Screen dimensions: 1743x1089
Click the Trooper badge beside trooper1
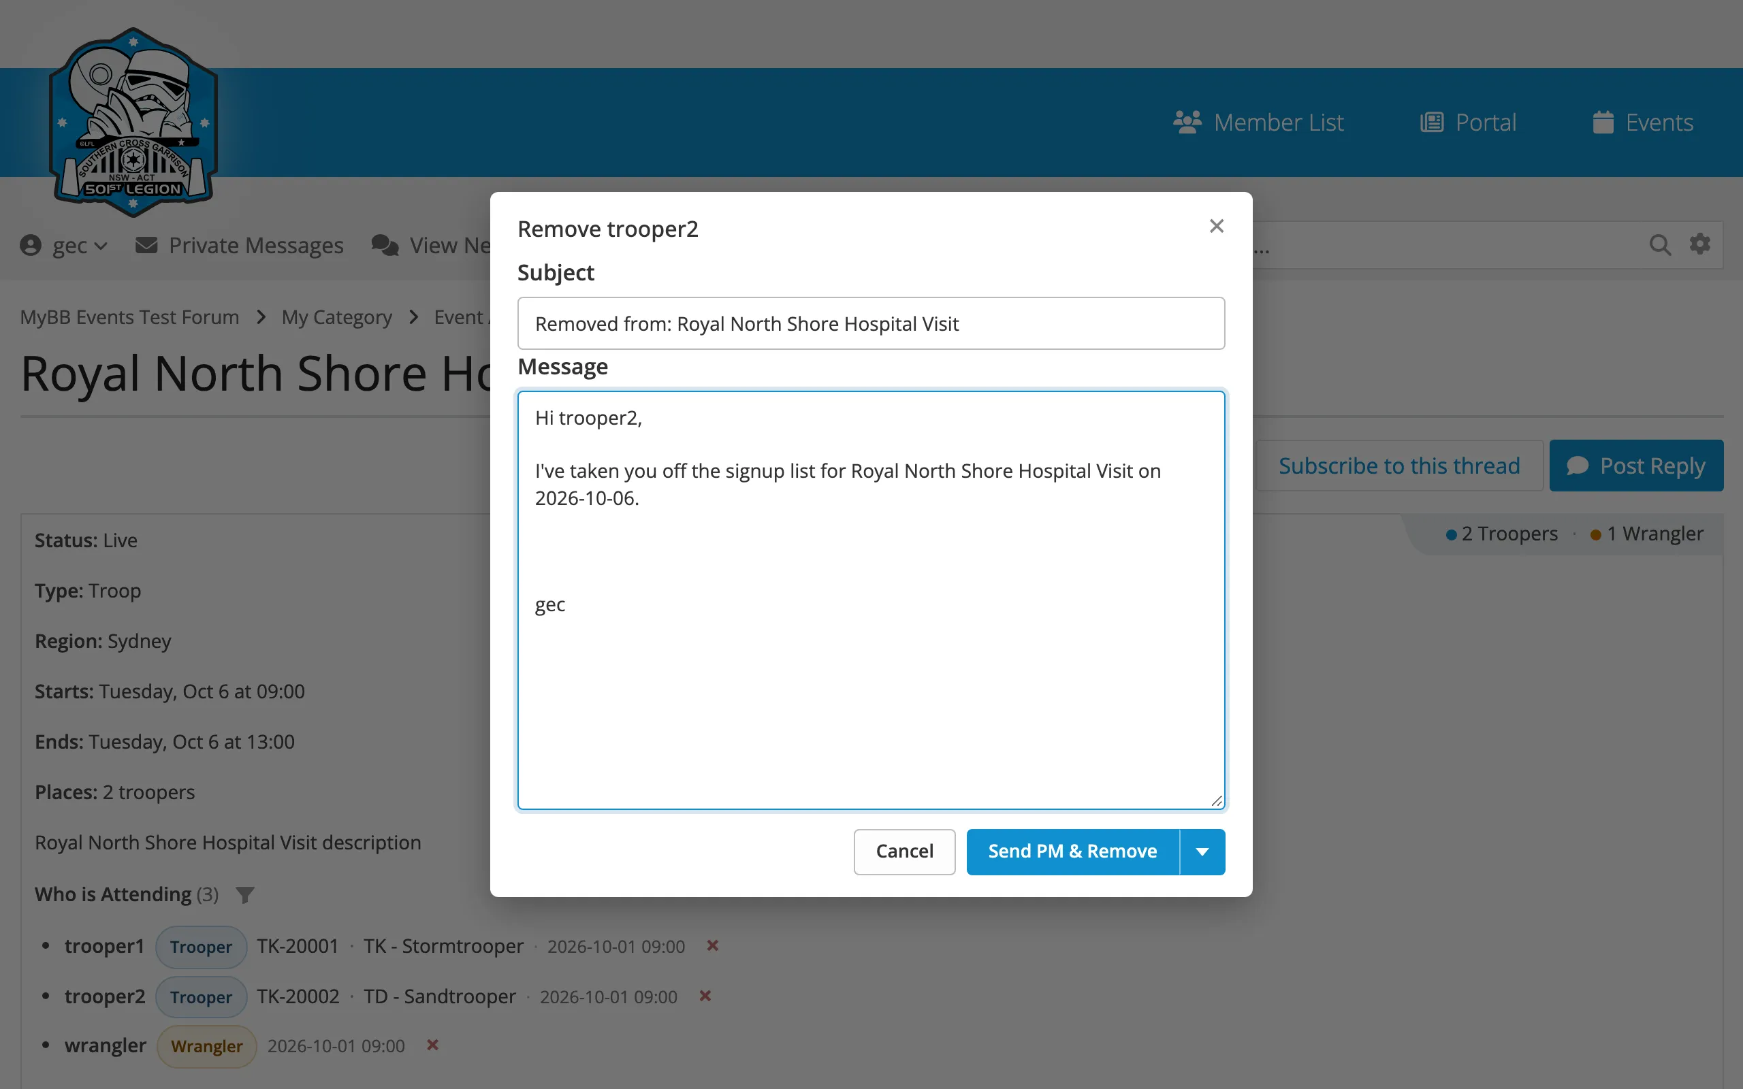[x=201, y=947]
